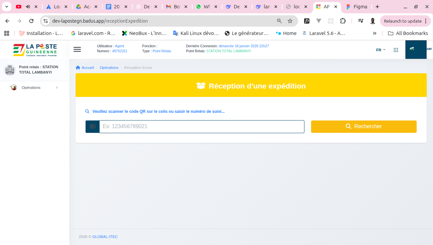Bookmark page with star icon
The height and width of the screenshot is (245, 433).
click(290, 21)
